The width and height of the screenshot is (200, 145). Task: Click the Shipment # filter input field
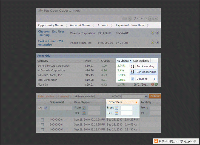click(x=61, y=108)
